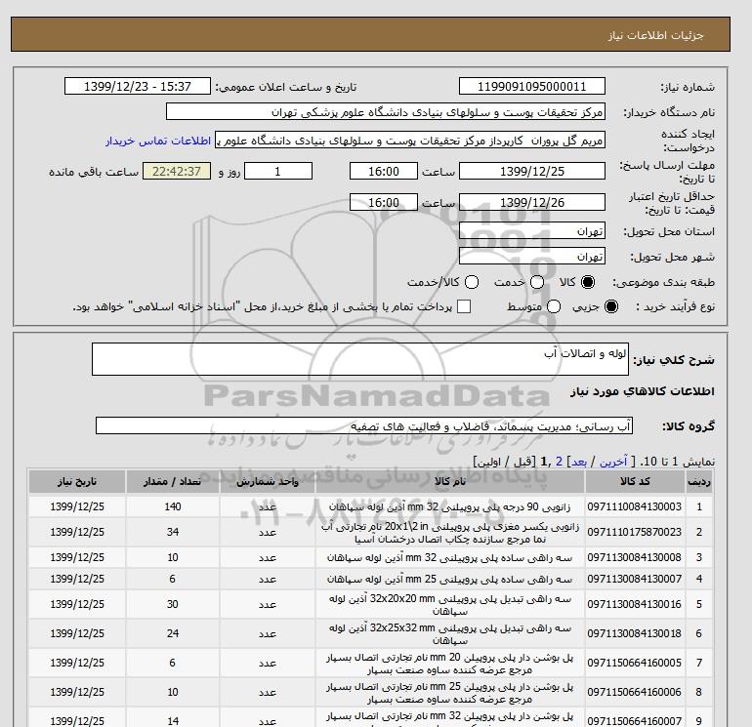Click product code 0971130084130007
752x727 pixels.
pos(635,579)
